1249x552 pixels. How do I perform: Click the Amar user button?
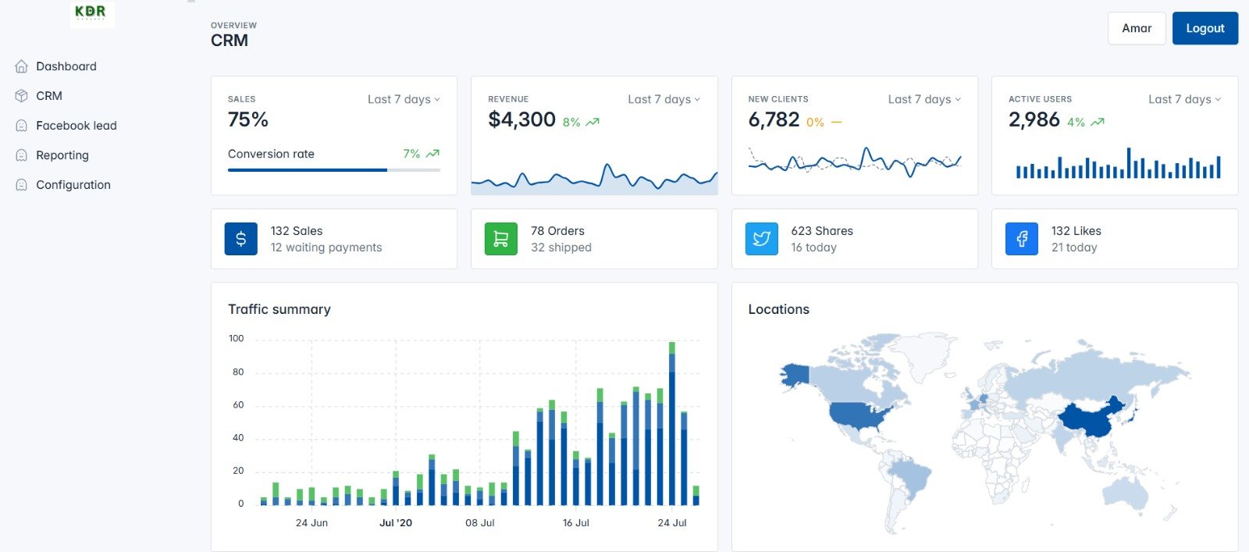[1137, 28]
